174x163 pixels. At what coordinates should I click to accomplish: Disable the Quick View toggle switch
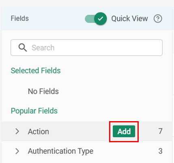(x=96, y=19)
